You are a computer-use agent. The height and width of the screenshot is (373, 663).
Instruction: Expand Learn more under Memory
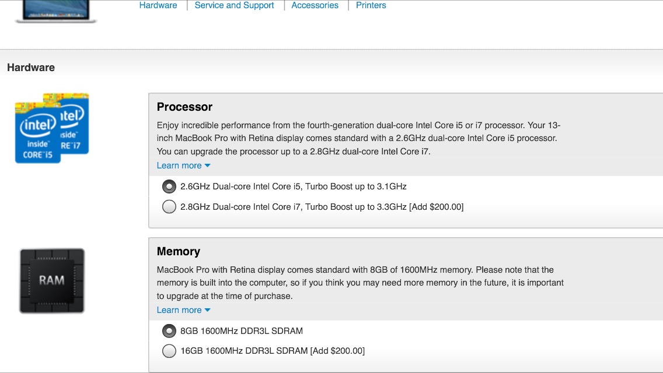(x=183, y=310)
